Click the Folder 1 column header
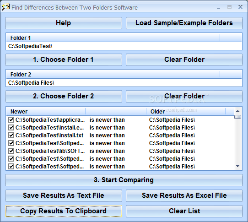Viewport: 248px width, 222px height. [113, 38]
